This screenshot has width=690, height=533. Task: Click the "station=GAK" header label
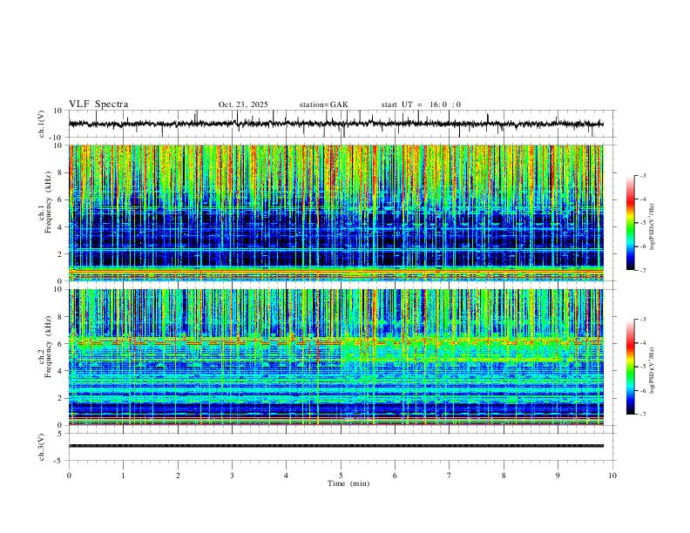(x=323, y=105)
